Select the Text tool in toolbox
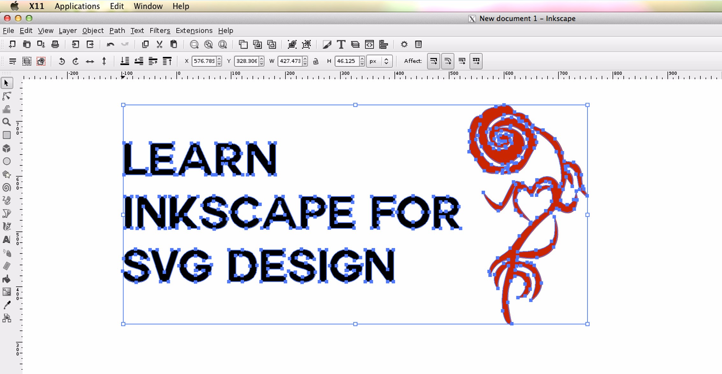The image size is (722, 374). pos(7,240)
